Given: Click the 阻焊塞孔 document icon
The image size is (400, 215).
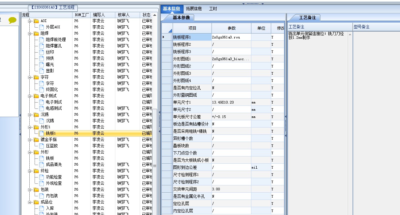Looking at the screenshot, I should pos(42,46).
